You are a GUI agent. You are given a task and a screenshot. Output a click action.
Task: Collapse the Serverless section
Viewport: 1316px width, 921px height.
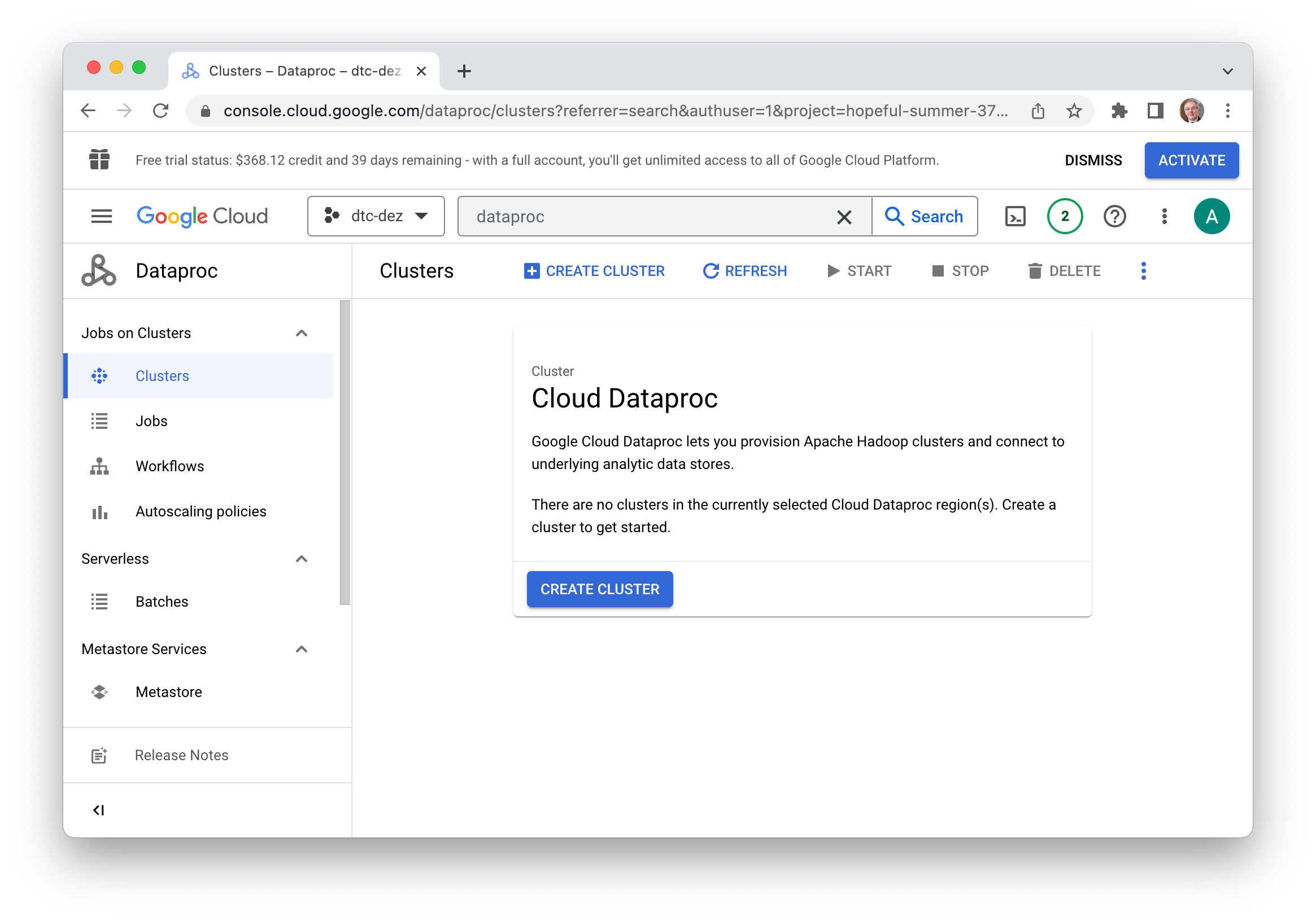coord(302,559)
